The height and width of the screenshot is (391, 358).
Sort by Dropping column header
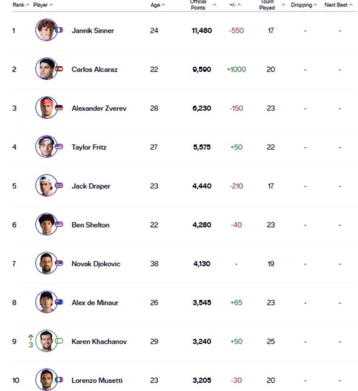pyautogui.click(x=304, y=5)
